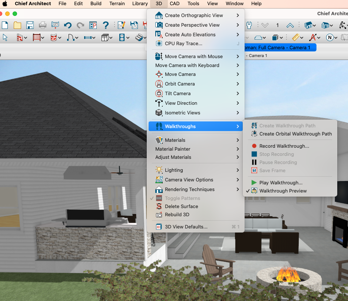Open dropdown arrow next to Cabinet tool
The image size is (348, 301).
point(111,38)
